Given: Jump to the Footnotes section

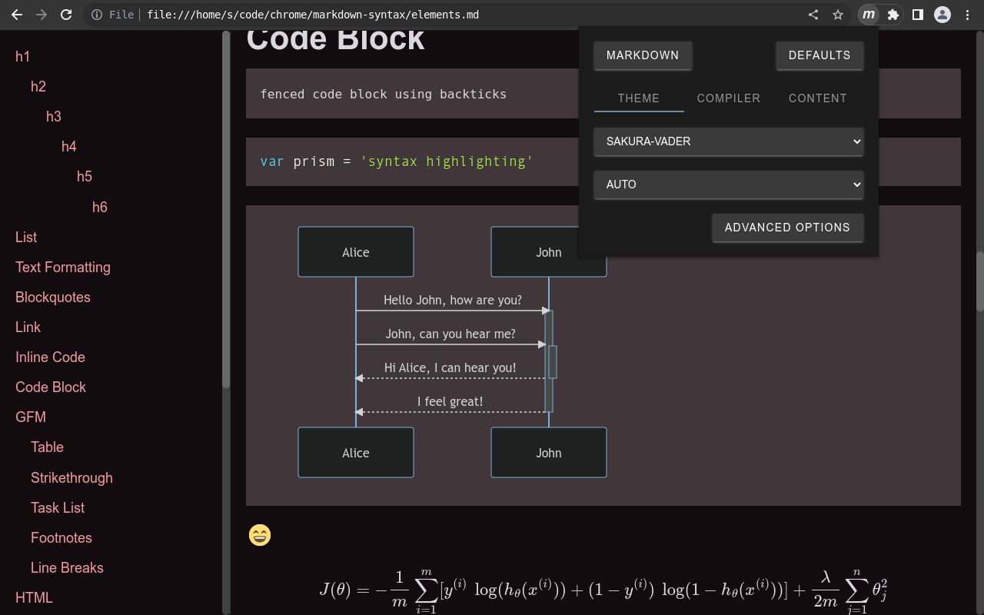Looking at the screenshot, I should [61, 537].
